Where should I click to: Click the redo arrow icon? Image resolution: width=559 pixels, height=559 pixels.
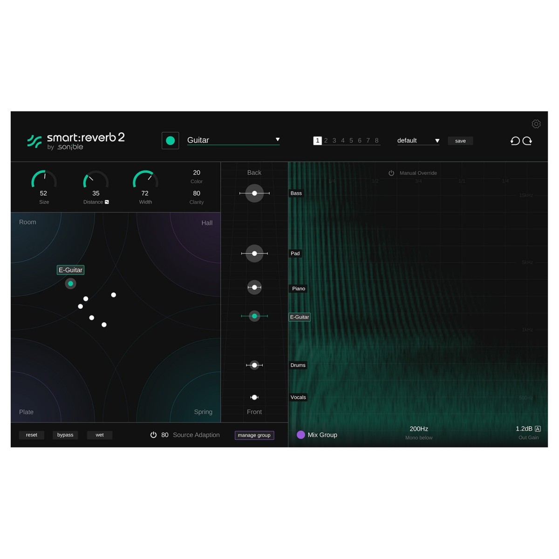pos(527,141)
